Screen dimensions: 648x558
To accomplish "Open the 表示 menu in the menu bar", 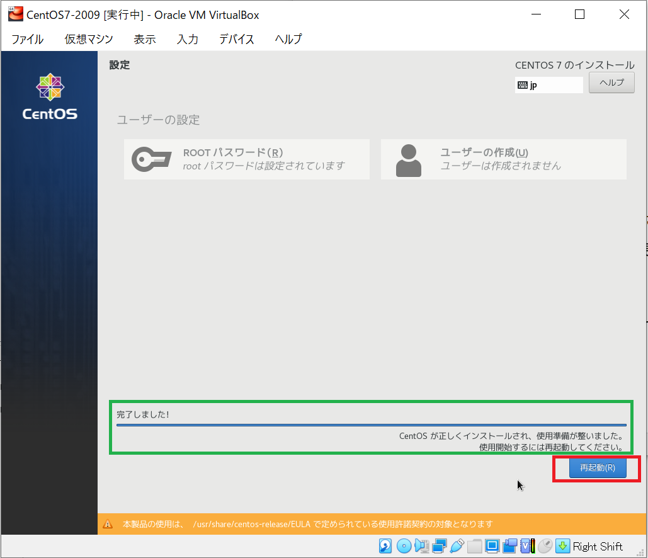I will click(x=144, y=39).
